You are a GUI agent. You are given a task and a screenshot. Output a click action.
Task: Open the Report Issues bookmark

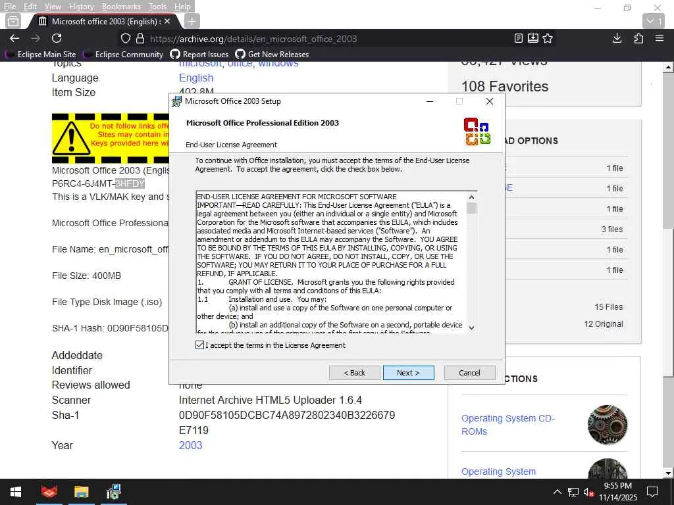tap(199, 55)
